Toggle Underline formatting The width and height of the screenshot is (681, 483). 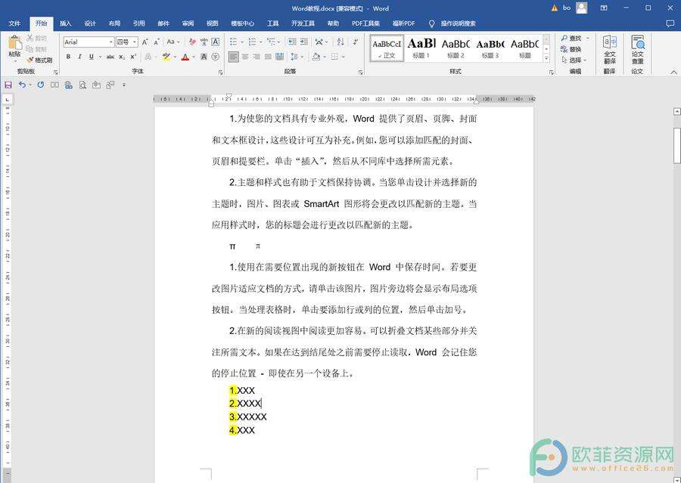[x=92, y=57]
